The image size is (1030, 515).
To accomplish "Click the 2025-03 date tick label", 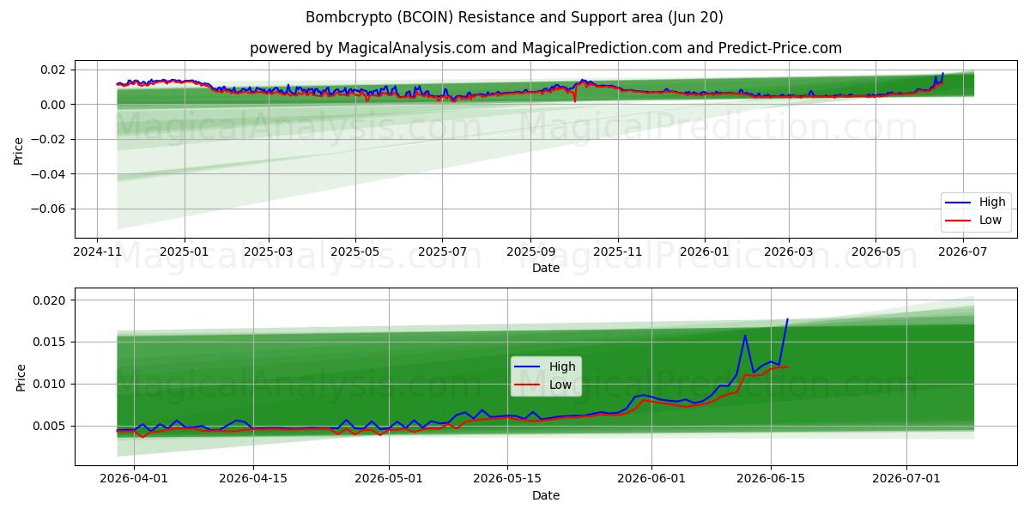I will (x=269, y=251).
